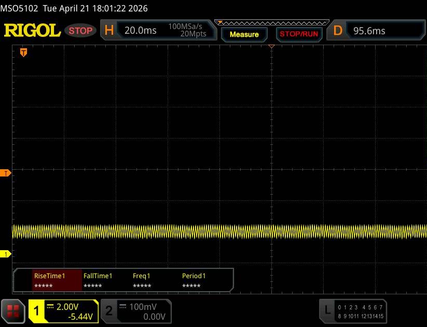Click the channel 1 2.00V scale
This screenshot has height=327, width=427.
[x=67, y=307]
